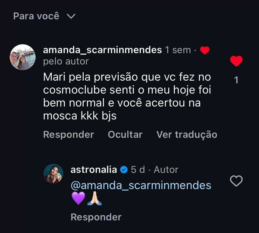Tap Ver tradução for the comment
This screenshot has height=233, width=259.
pyautogui.click(x=187, y=134)
